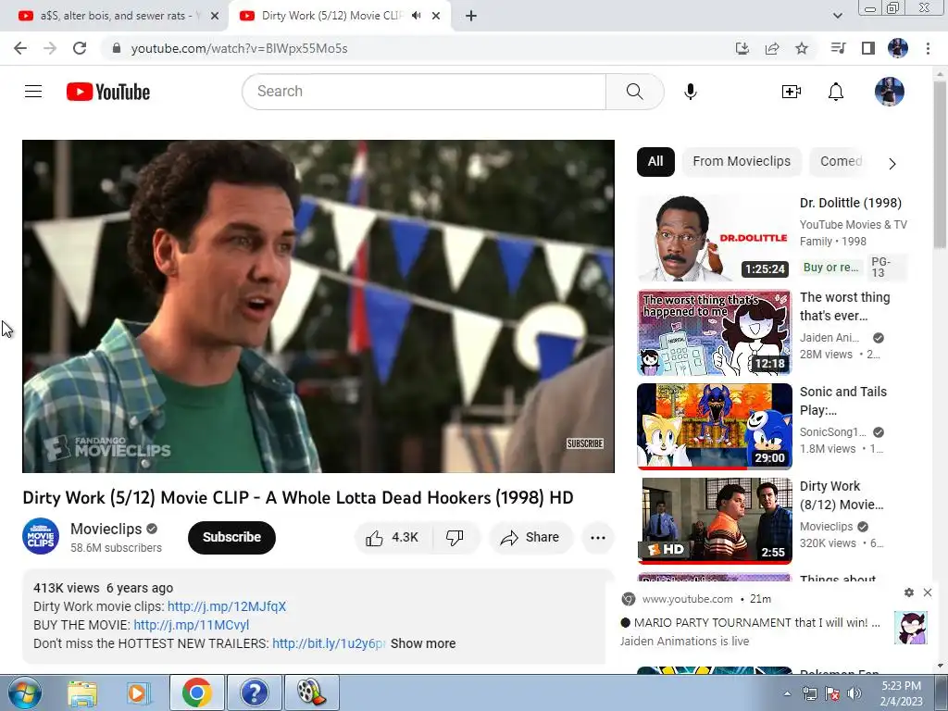Viewport: 948px width, 711px height.
Task: Open the three-dot more actions button
Action: (598, 538)
